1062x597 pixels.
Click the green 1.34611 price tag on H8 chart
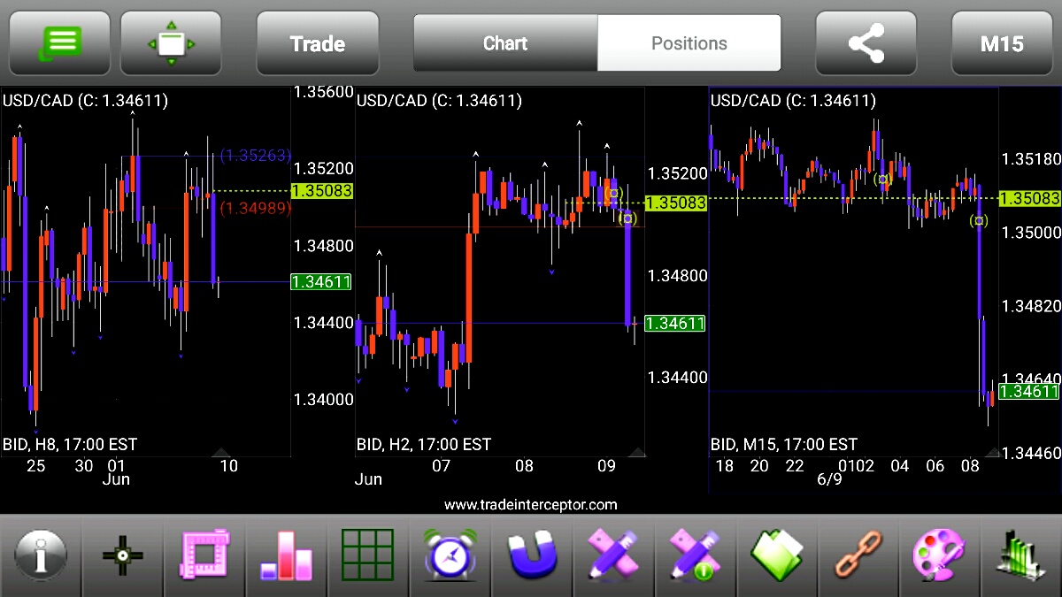tap(322, 282)
